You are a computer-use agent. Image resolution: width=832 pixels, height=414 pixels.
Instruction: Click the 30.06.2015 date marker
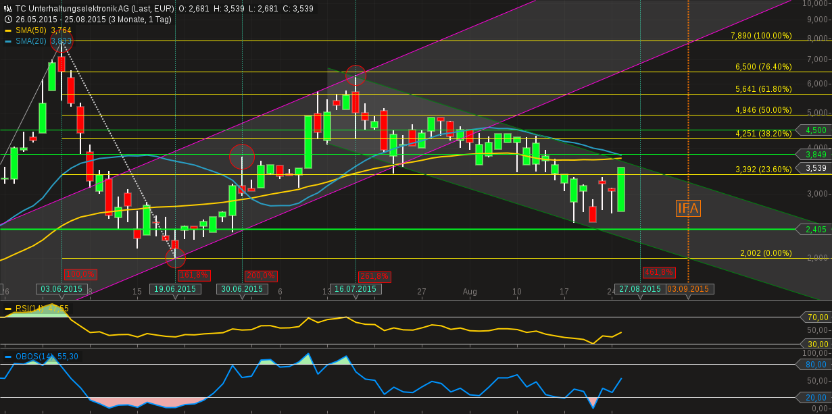point(242,289)
